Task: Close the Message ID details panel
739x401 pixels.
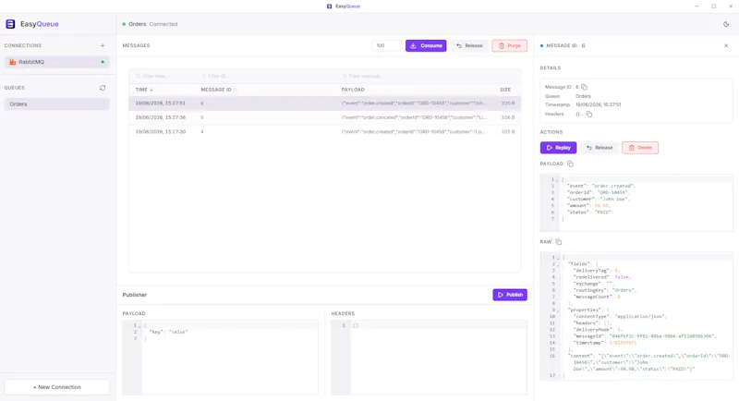Action: click(726, 45)
